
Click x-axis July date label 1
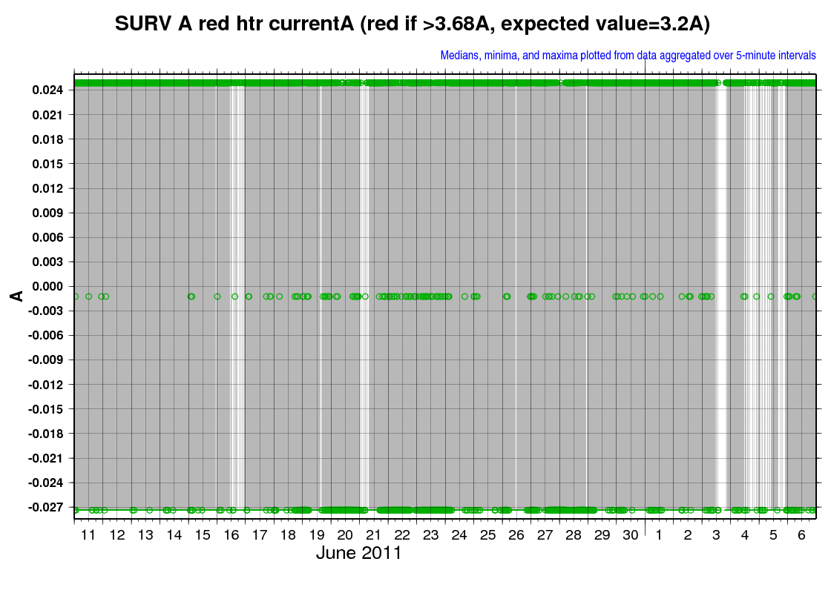coord(660,535)
